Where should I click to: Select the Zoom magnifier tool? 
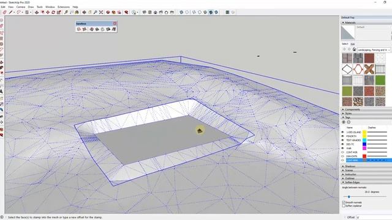(x=96, y=12)
